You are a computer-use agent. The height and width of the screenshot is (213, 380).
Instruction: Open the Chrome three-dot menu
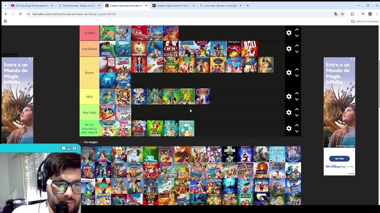(377, 14)
